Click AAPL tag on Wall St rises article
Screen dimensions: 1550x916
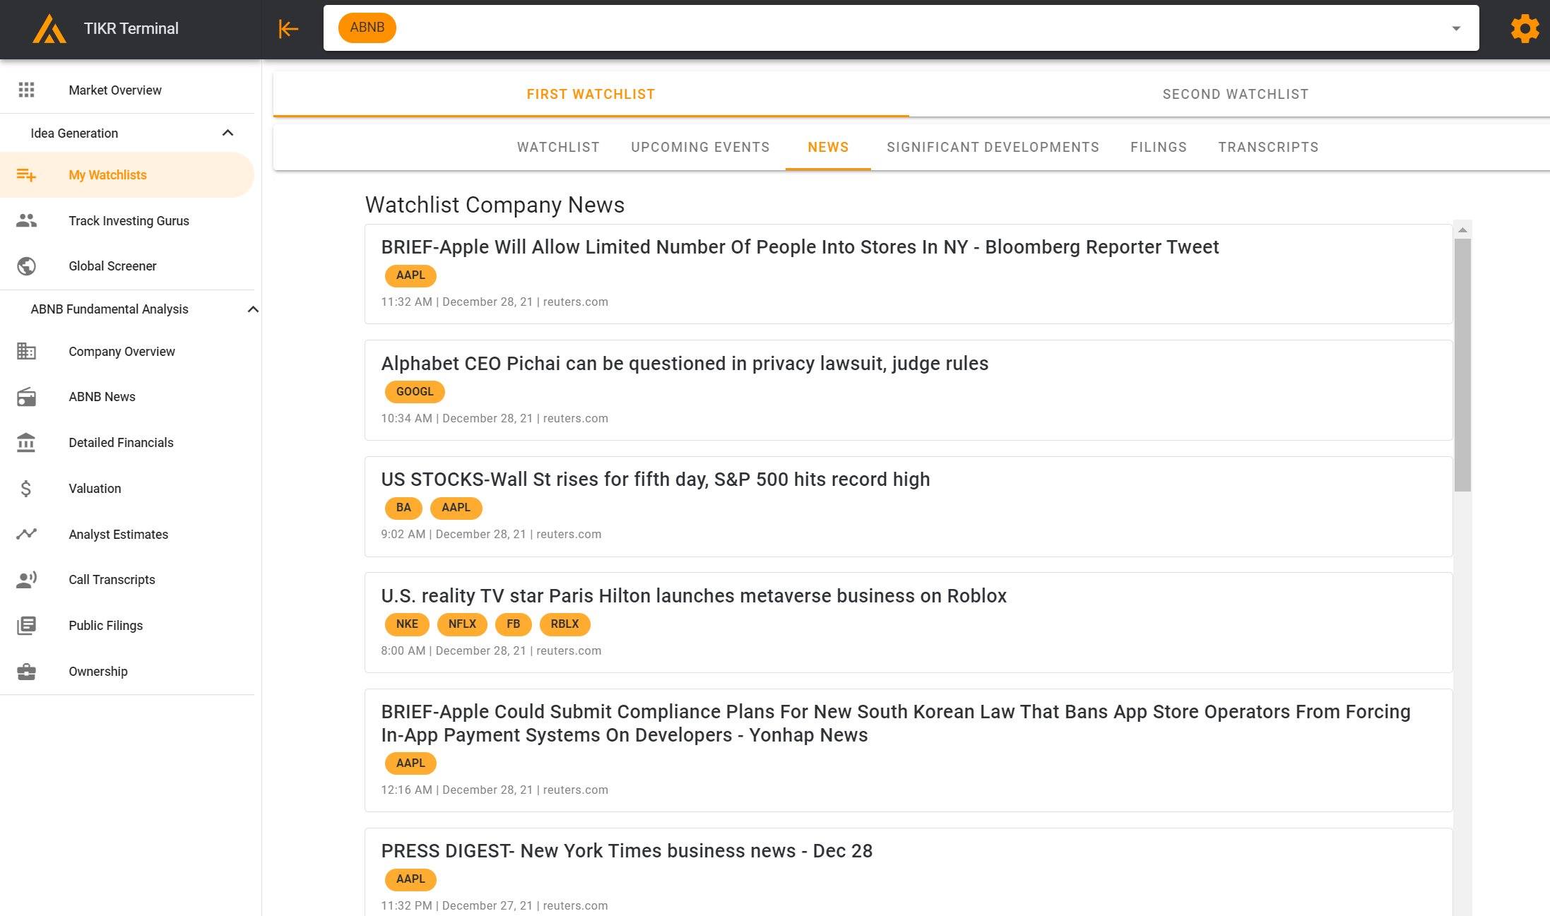click(456, 508)
